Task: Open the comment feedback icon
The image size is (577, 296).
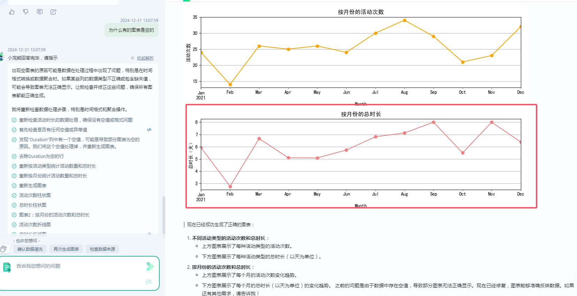Action: pos(40,12)
